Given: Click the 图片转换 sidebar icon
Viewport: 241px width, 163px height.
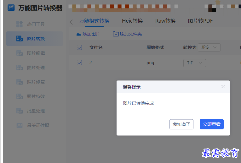Looking at the screenshot, I should pos(20,39).
